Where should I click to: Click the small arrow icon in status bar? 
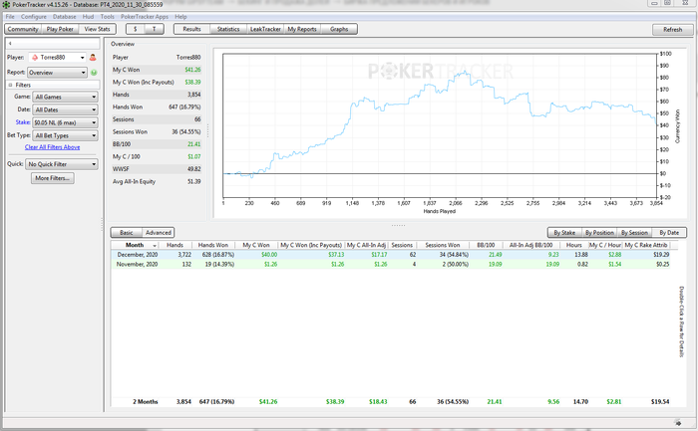[x=678, y=423]
